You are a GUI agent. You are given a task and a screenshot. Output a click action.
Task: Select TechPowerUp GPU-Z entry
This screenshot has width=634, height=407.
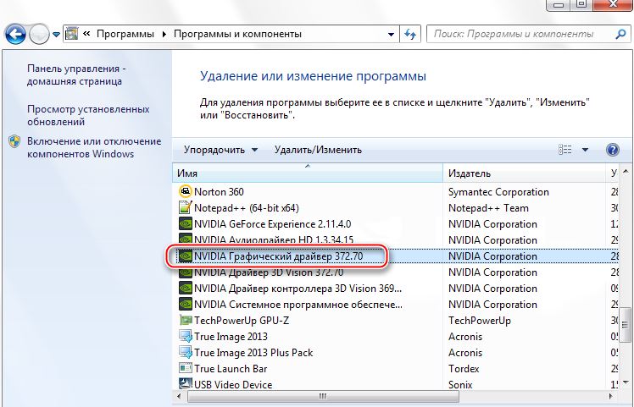tap(242, 321)
